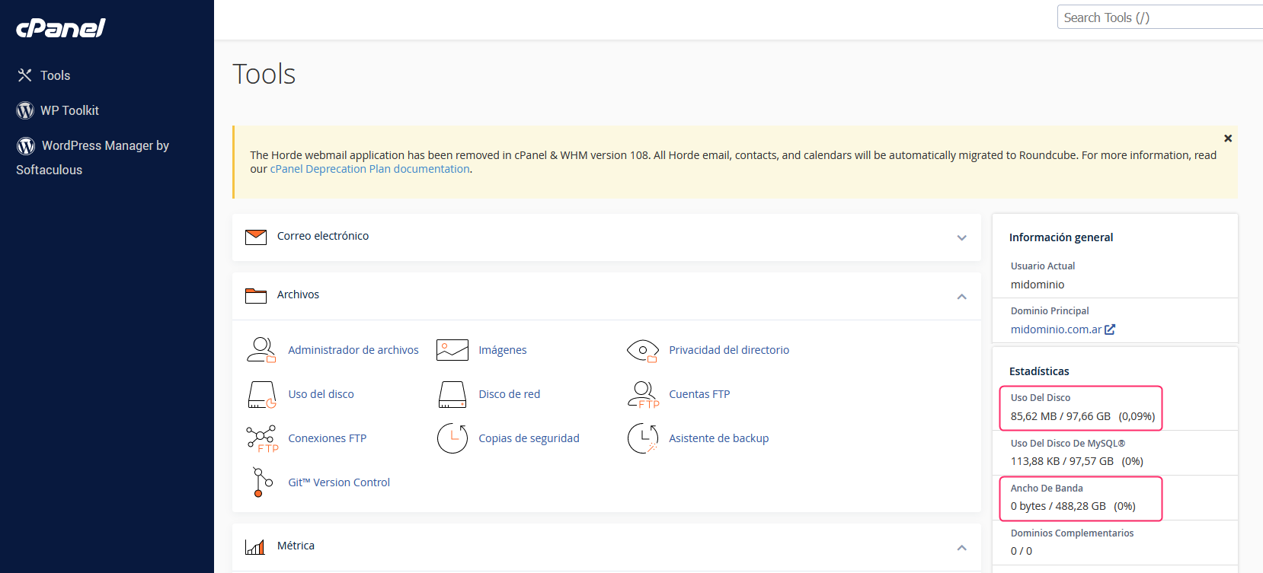This screenshot has height=573, width=1263.
Task: Open the Imágenes icon
Action: coord(452,350)
